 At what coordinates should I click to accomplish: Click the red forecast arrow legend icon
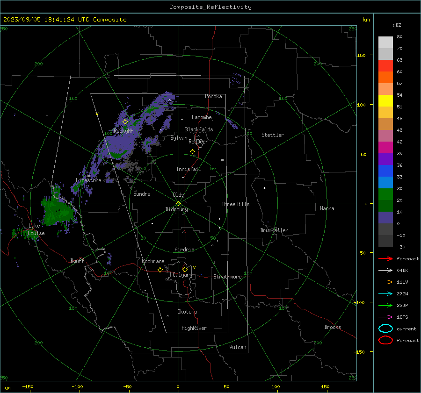[385, 258]
